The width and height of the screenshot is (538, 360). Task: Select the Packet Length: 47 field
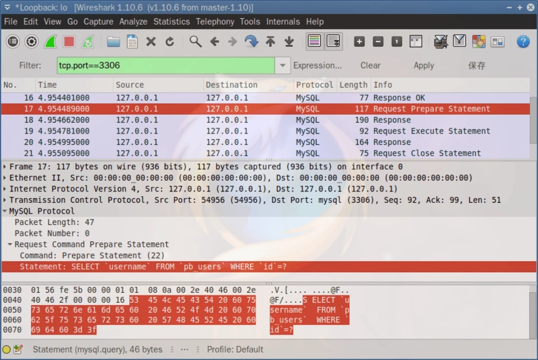tap(54, 222)
